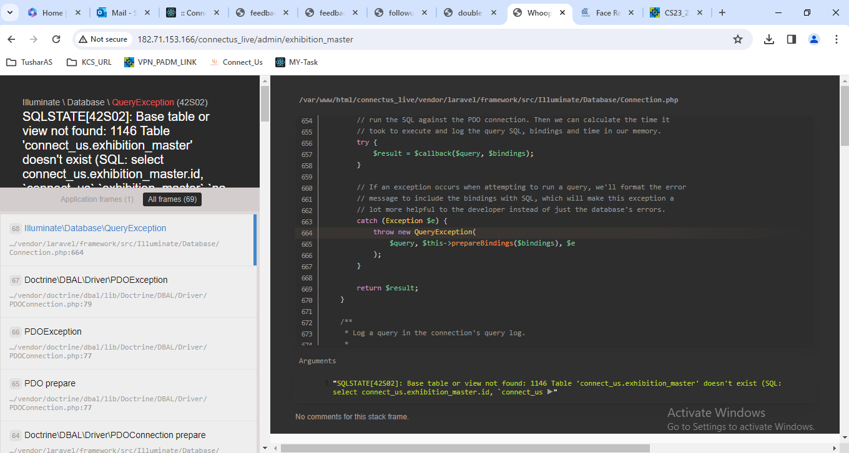This screenshot has height=453, width=849.
Task: Click the Arguments label
Action: tap(317, 361)
